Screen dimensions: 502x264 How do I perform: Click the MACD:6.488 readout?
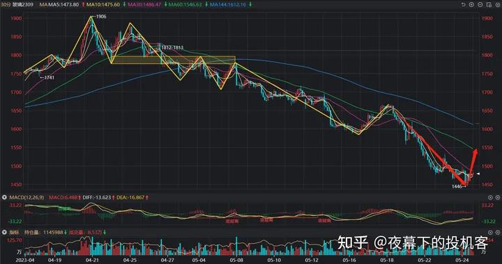pyautogui.click(x=63, y=198)
